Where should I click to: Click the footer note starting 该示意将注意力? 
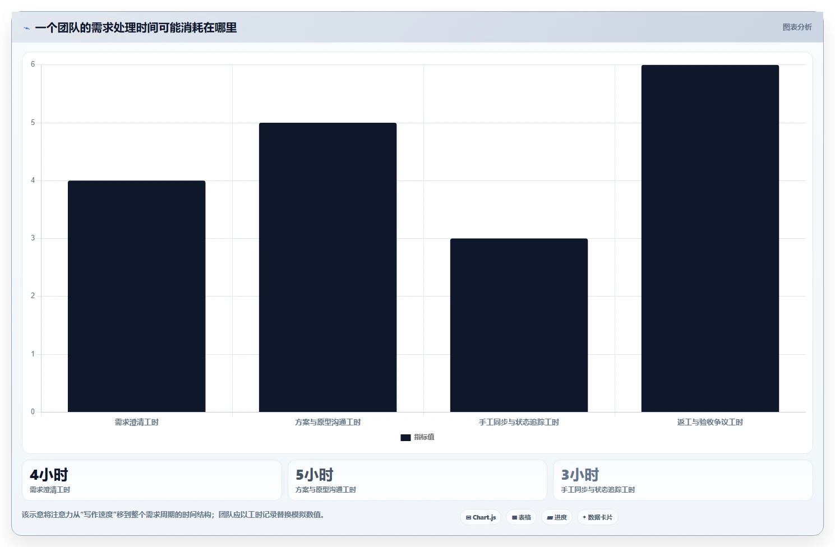pos(173,514)
